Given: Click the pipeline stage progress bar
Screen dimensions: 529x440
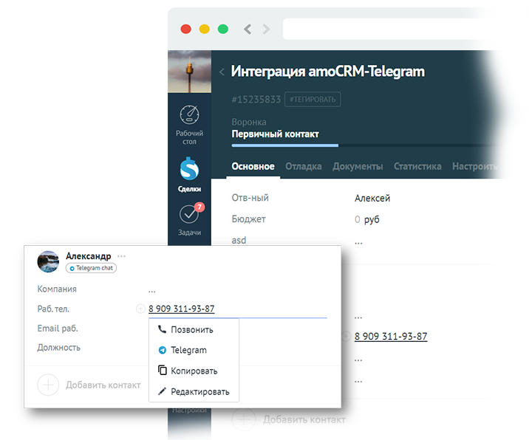Looking at the screenshot, I should (x=364, y=145).
